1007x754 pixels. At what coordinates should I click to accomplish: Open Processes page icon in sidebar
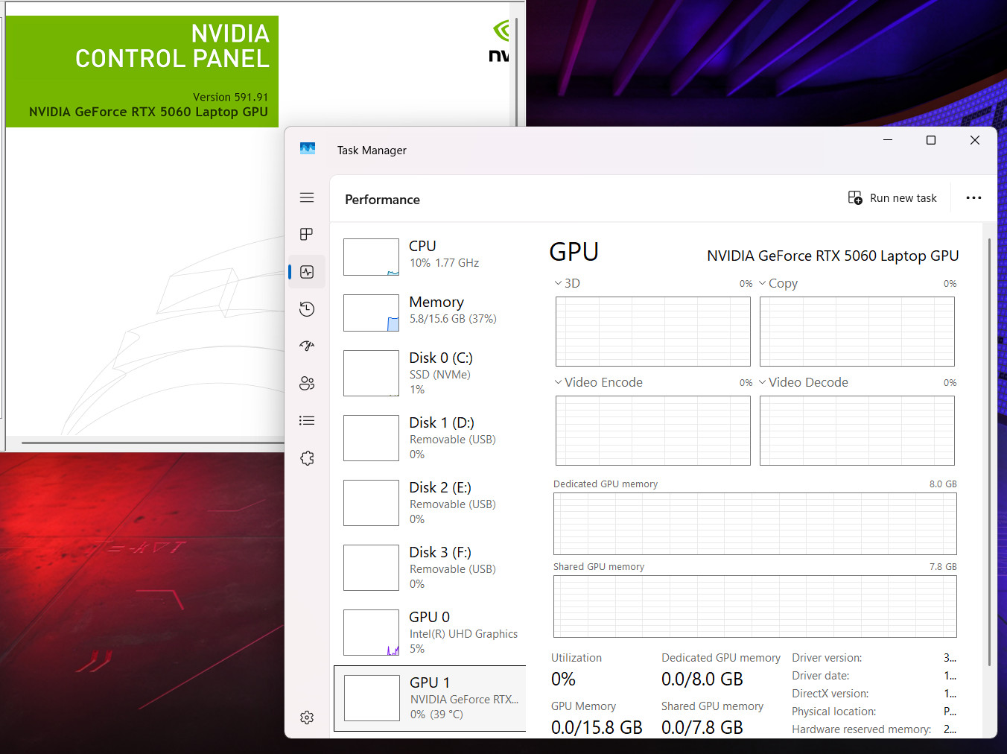(x=307, y=234)
